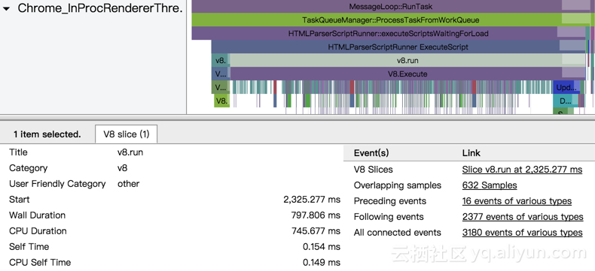Click the Category value v8
595x271 pixels.
pos(122,168)
